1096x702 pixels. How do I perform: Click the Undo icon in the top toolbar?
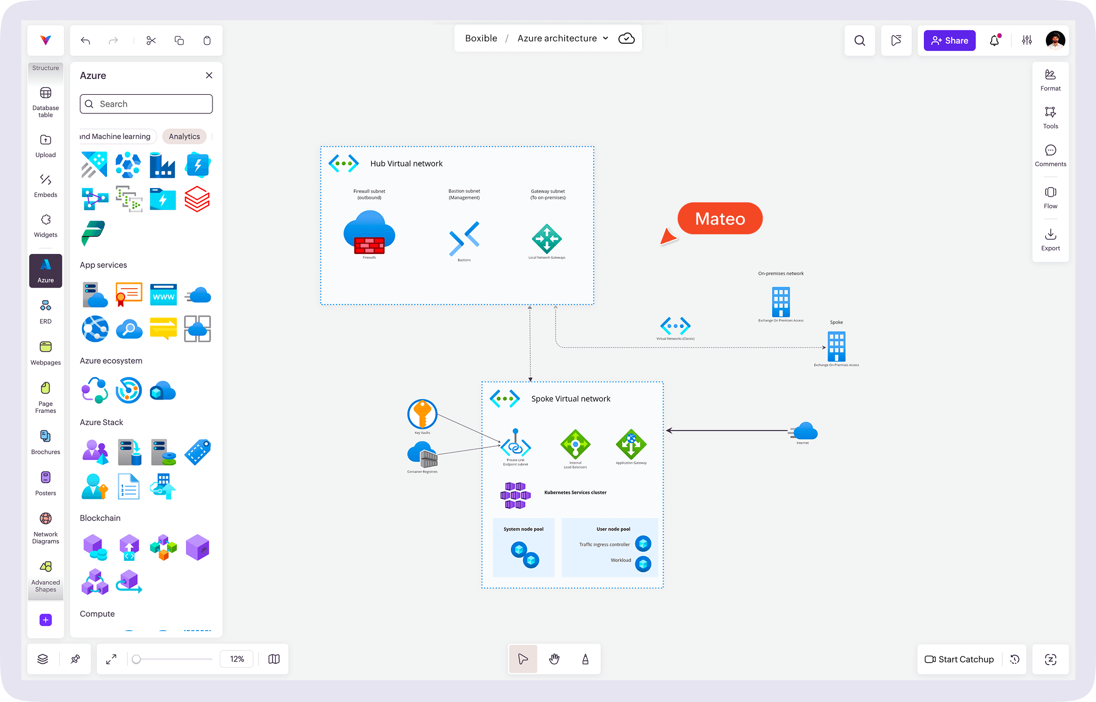pyautogui.click(x=85, y=40)
